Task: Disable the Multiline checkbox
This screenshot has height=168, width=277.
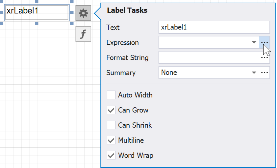Action: [112, 140]
